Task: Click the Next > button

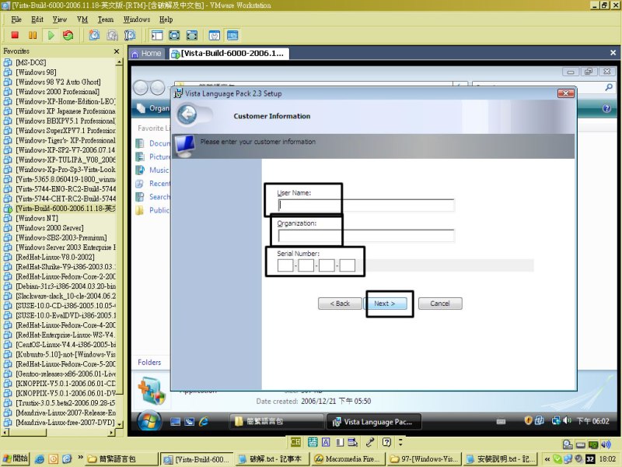Action: [385, 304]
